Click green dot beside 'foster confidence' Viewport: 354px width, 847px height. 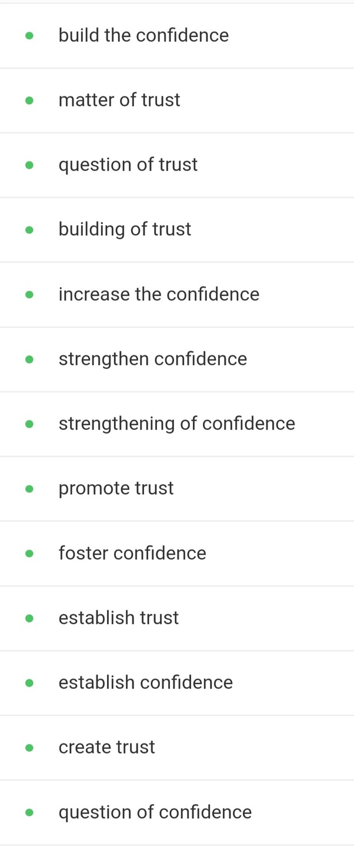(x=29, y=553)
